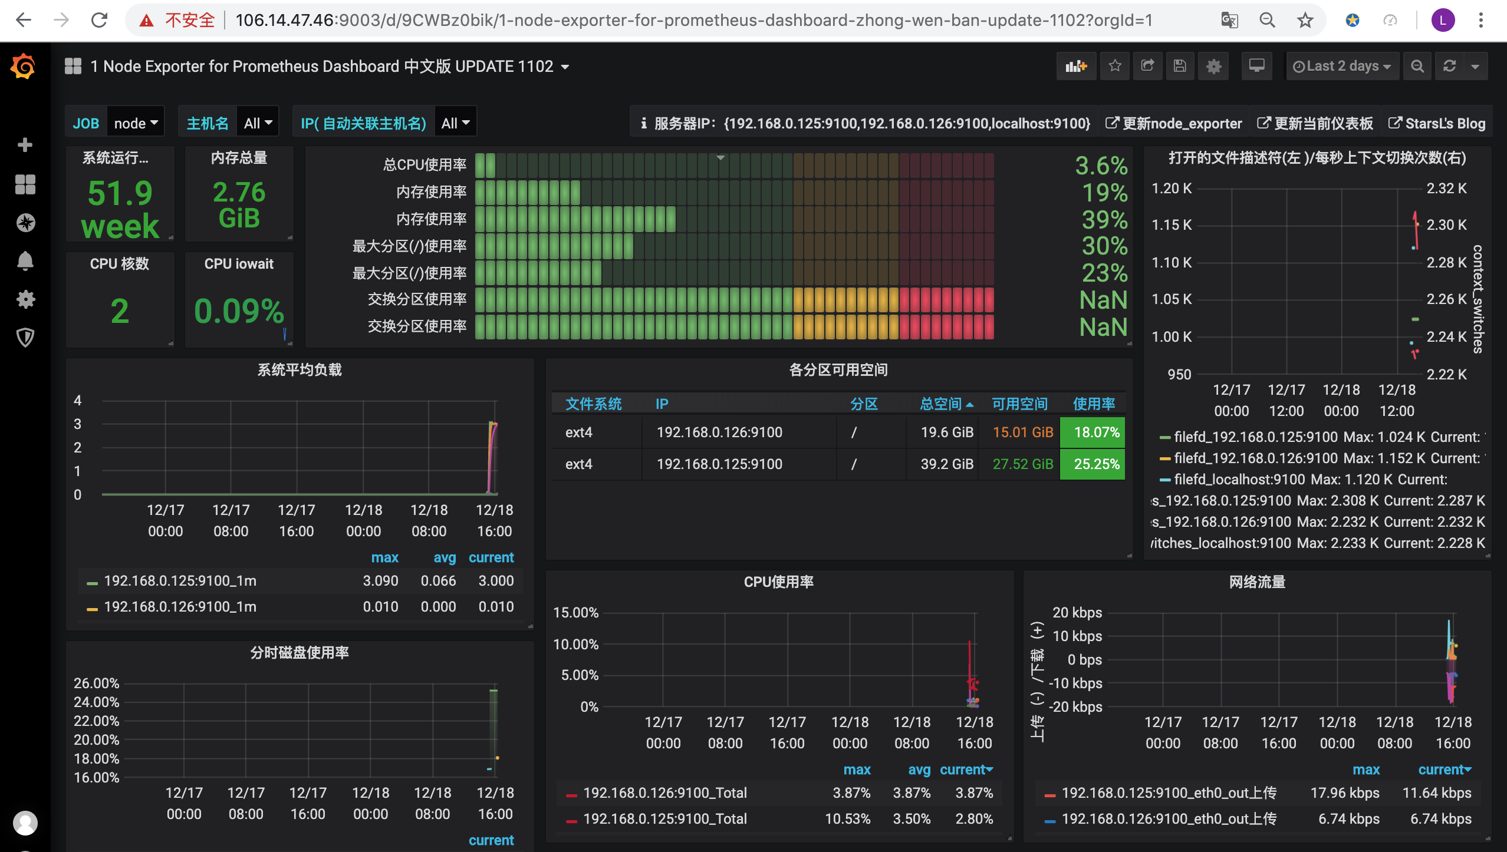Image resolution: width=1507 pixels, height=852 pixels.
Task: Click the Add panel toolbar icon
Action: tap(1076, 66)
